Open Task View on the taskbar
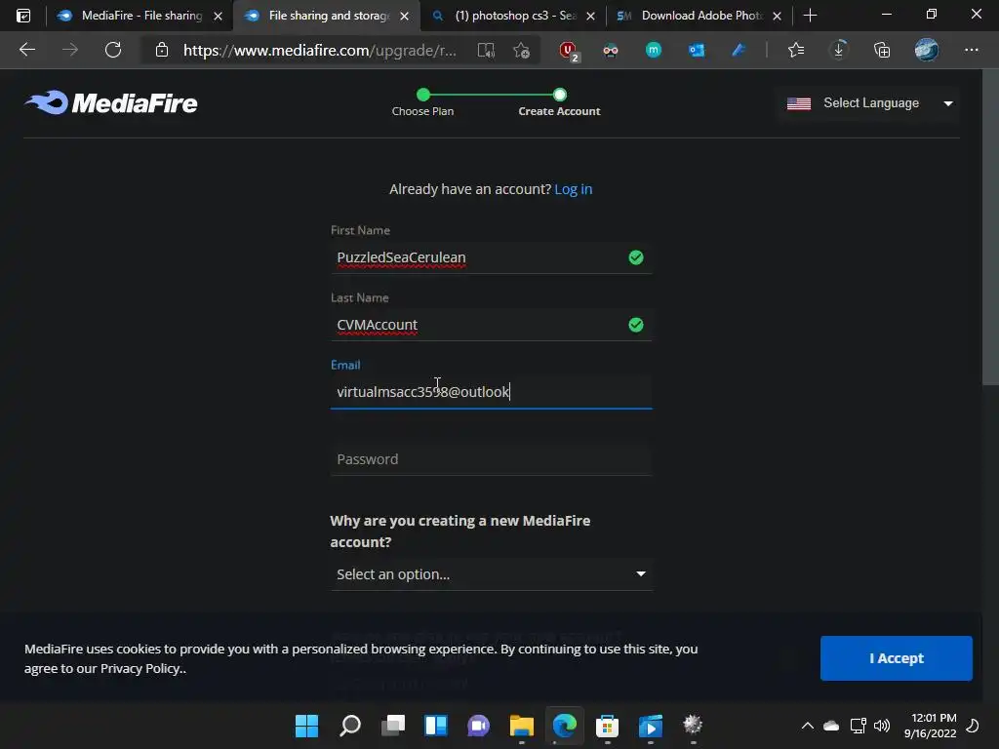Screen dimensions: 999x749 click(x=393, y=725)
